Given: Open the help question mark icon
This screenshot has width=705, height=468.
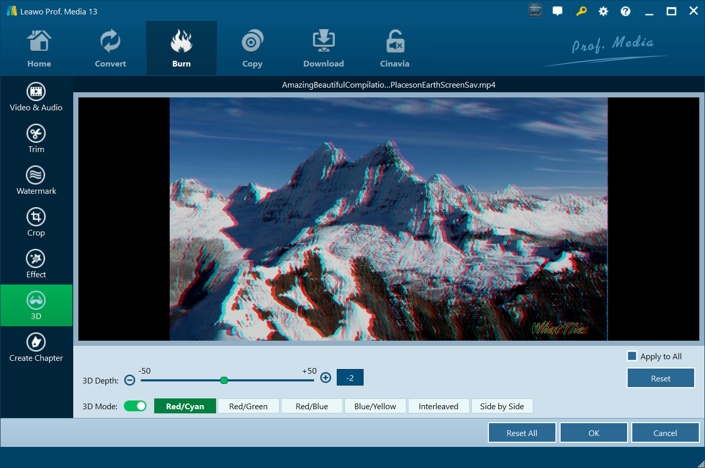Looking at the screenshot, I should pyautogui.click(x=626, y=11).
